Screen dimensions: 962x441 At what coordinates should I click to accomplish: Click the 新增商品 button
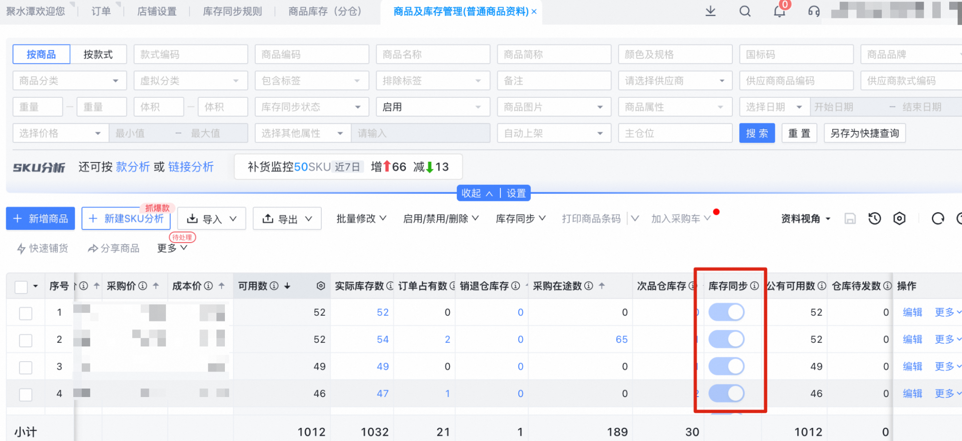point(40,218)
